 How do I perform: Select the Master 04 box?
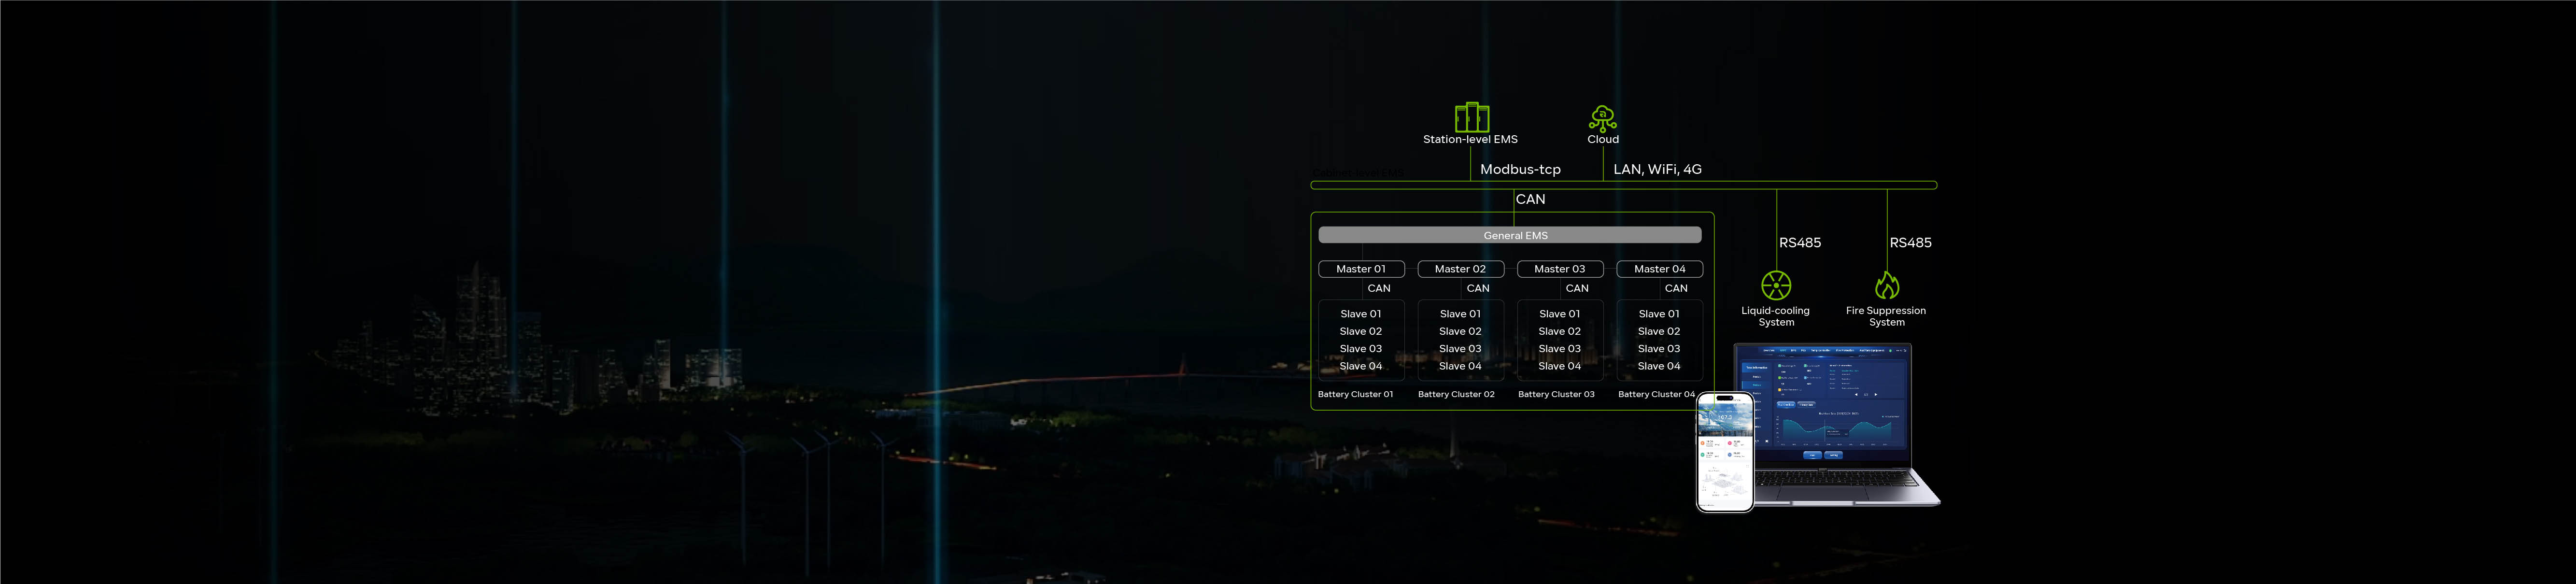click(1660, 269)
